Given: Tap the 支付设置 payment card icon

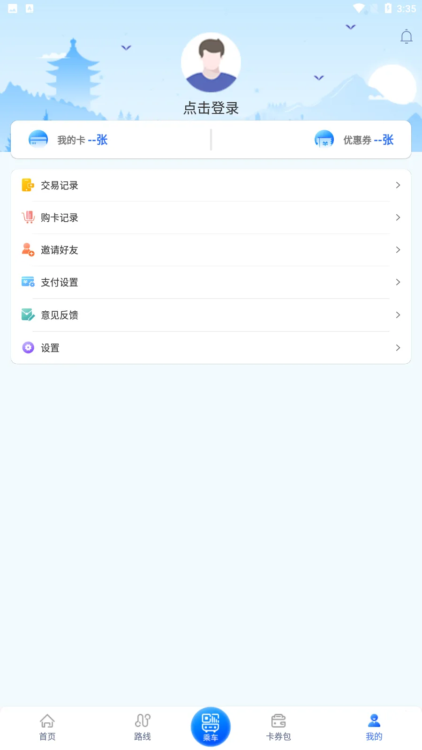Looking at the screenshot, I should 28,282.
